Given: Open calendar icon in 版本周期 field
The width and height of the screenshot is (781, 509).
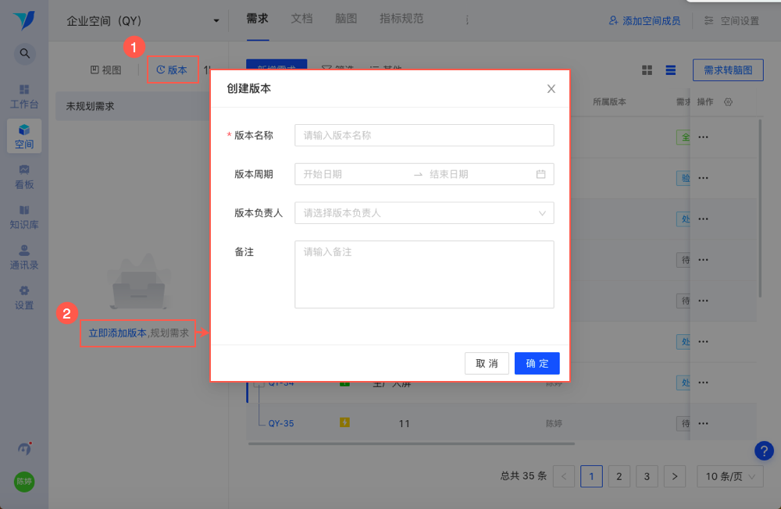Looking at the screenshot, I should 540,174.
